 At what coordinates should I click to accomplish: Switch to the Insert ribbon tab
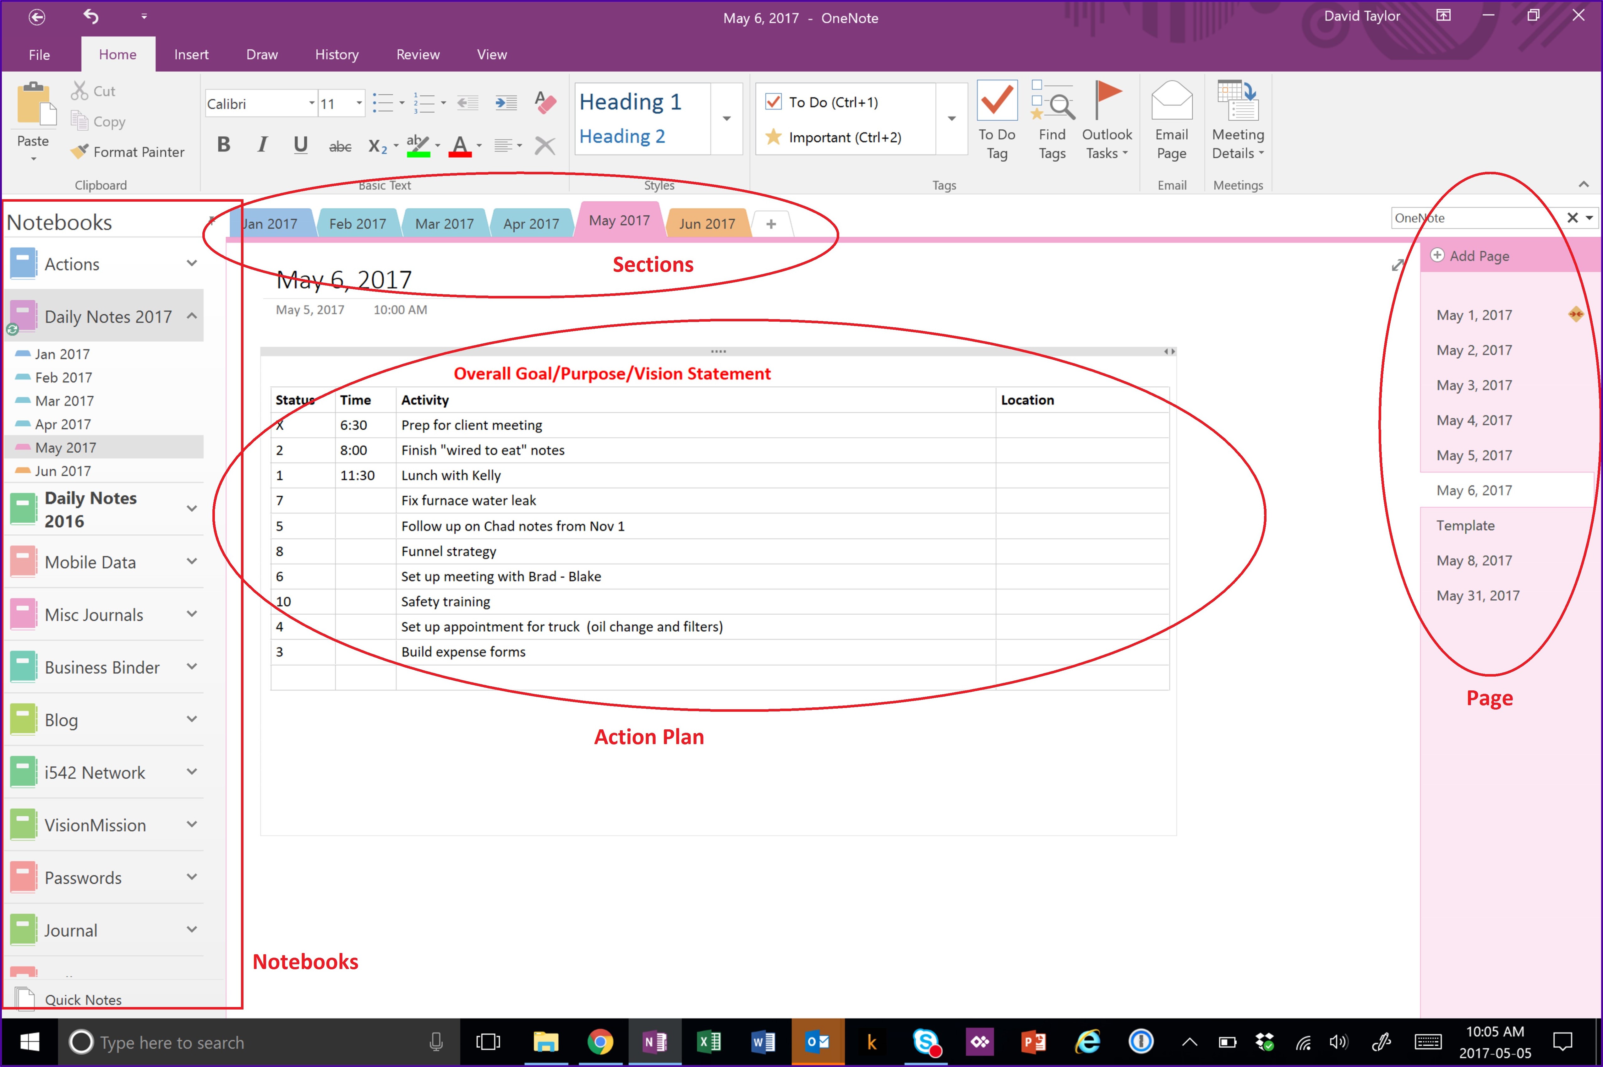(191, 54)
